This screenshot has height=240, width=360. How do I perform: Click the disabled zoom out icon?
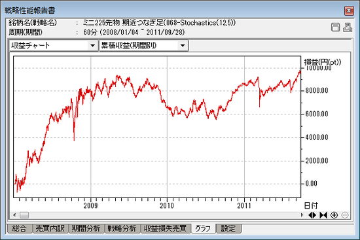click(x=345, y=215)
